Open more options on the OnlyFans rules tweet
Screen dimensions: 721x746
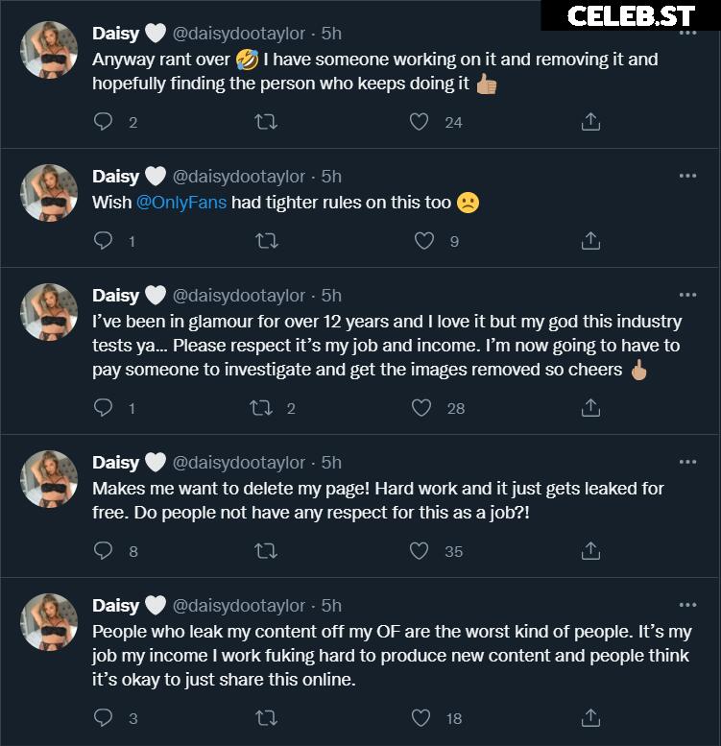(687, 176)
